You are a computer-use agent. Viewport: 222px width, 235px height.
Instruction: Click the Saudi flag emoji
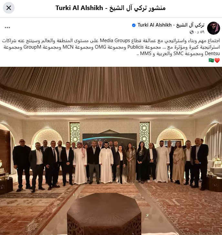click(x=211, y=60)
